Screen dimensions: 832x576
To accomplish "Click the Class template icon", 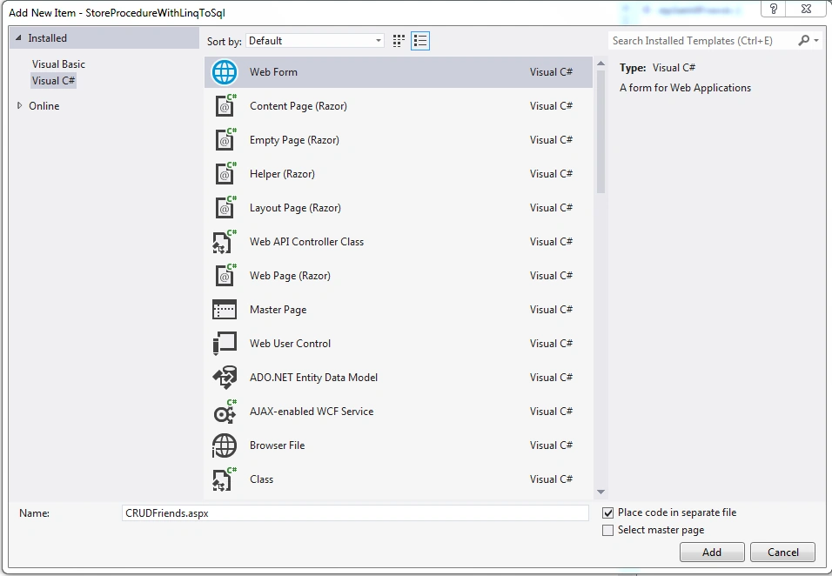I will [x=225, y=479].
